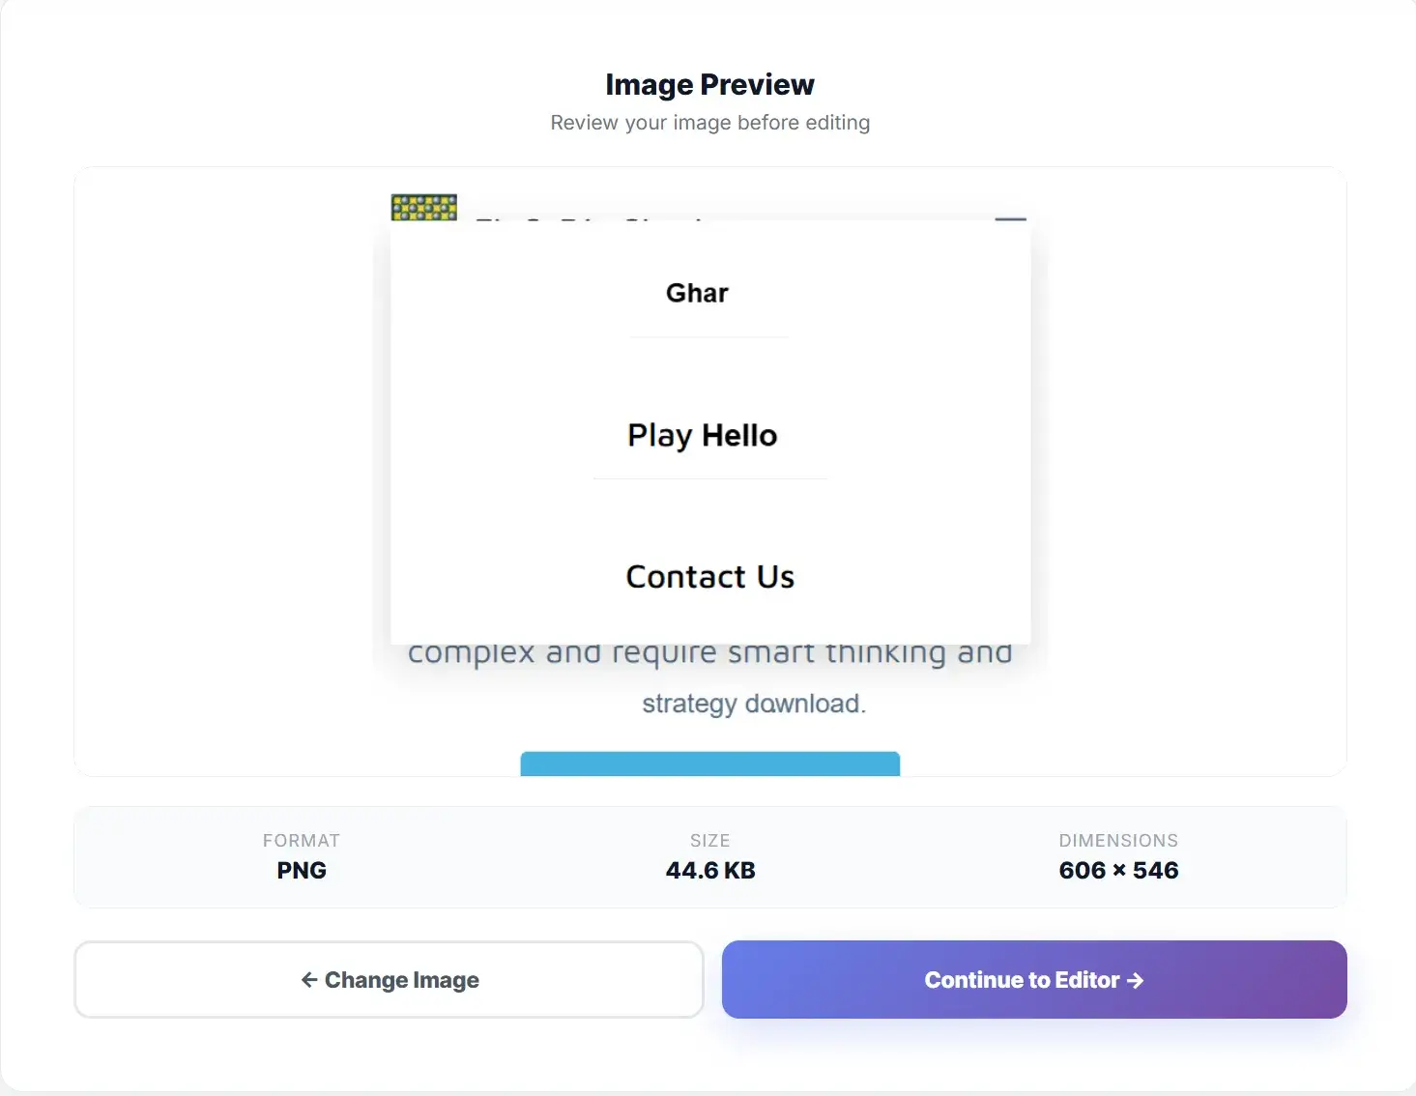The width and height of the screenshot is (1416, 1096).
Task: Click the hamburger menu icon in the preview
Action: click(1010, 218)
